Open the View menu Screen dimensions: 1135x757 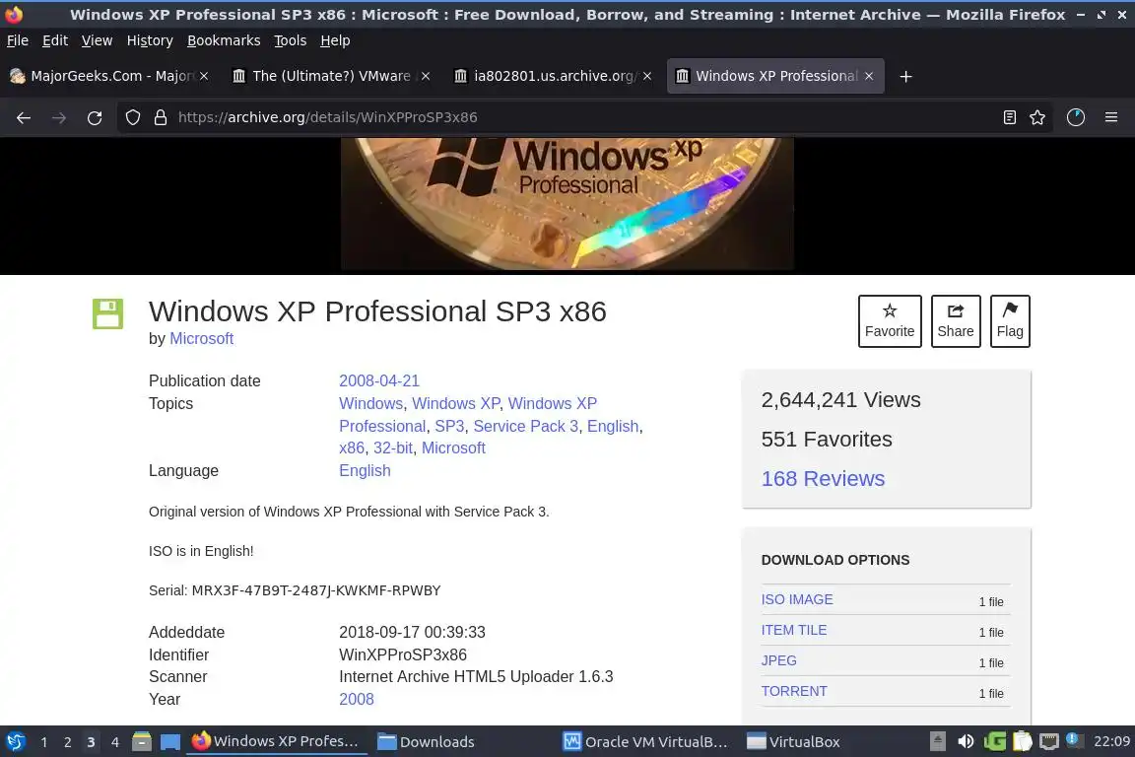97,40
